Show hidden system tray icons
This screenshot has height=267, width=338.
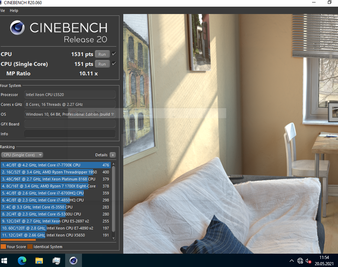(291, 261)
